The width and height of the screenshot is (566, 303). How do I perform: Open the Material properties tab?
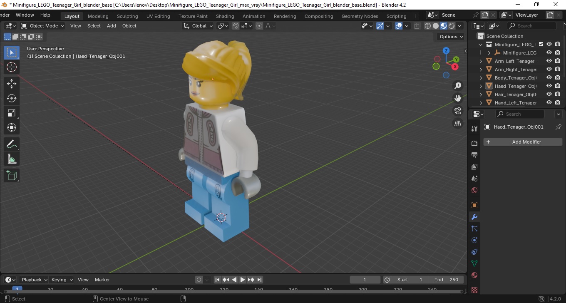(474, 275)
